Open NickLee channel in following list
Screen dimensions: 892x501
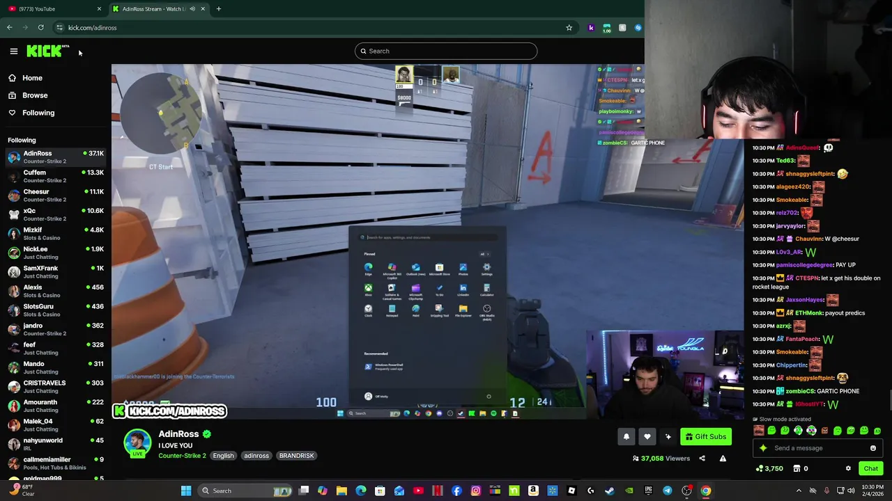point(56,253)
